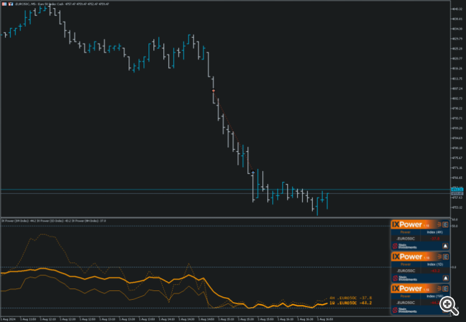Image resolution: width=466 pixels, height=322 pixels.
Task: Click the gray current price tag on axis
Action: click(457, 193)
